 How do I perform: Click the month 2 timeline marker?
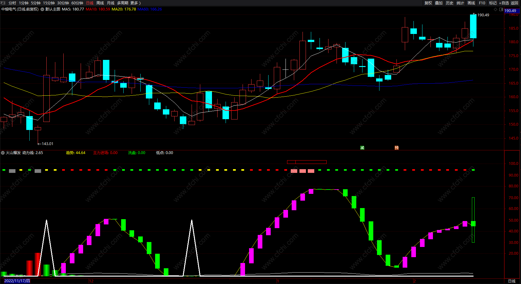(x=415, y=281)
